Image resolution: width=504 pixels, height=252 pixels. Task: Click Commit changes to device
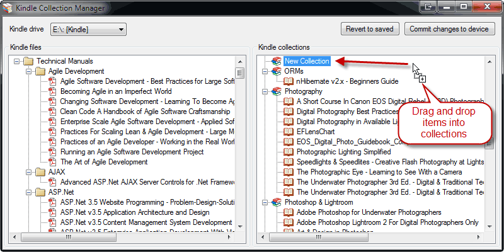pyautogui.click(x=449, y=29)
